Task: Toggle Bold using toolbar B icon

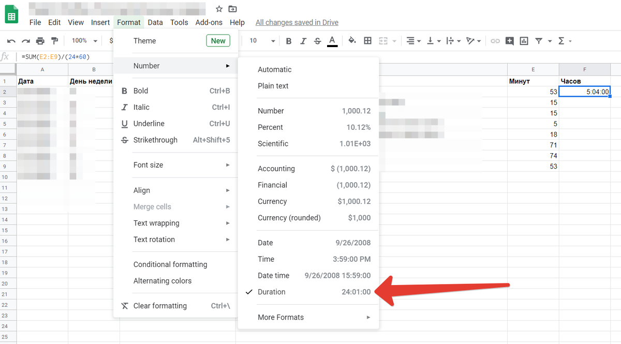Action: click(x=289, y=41)
